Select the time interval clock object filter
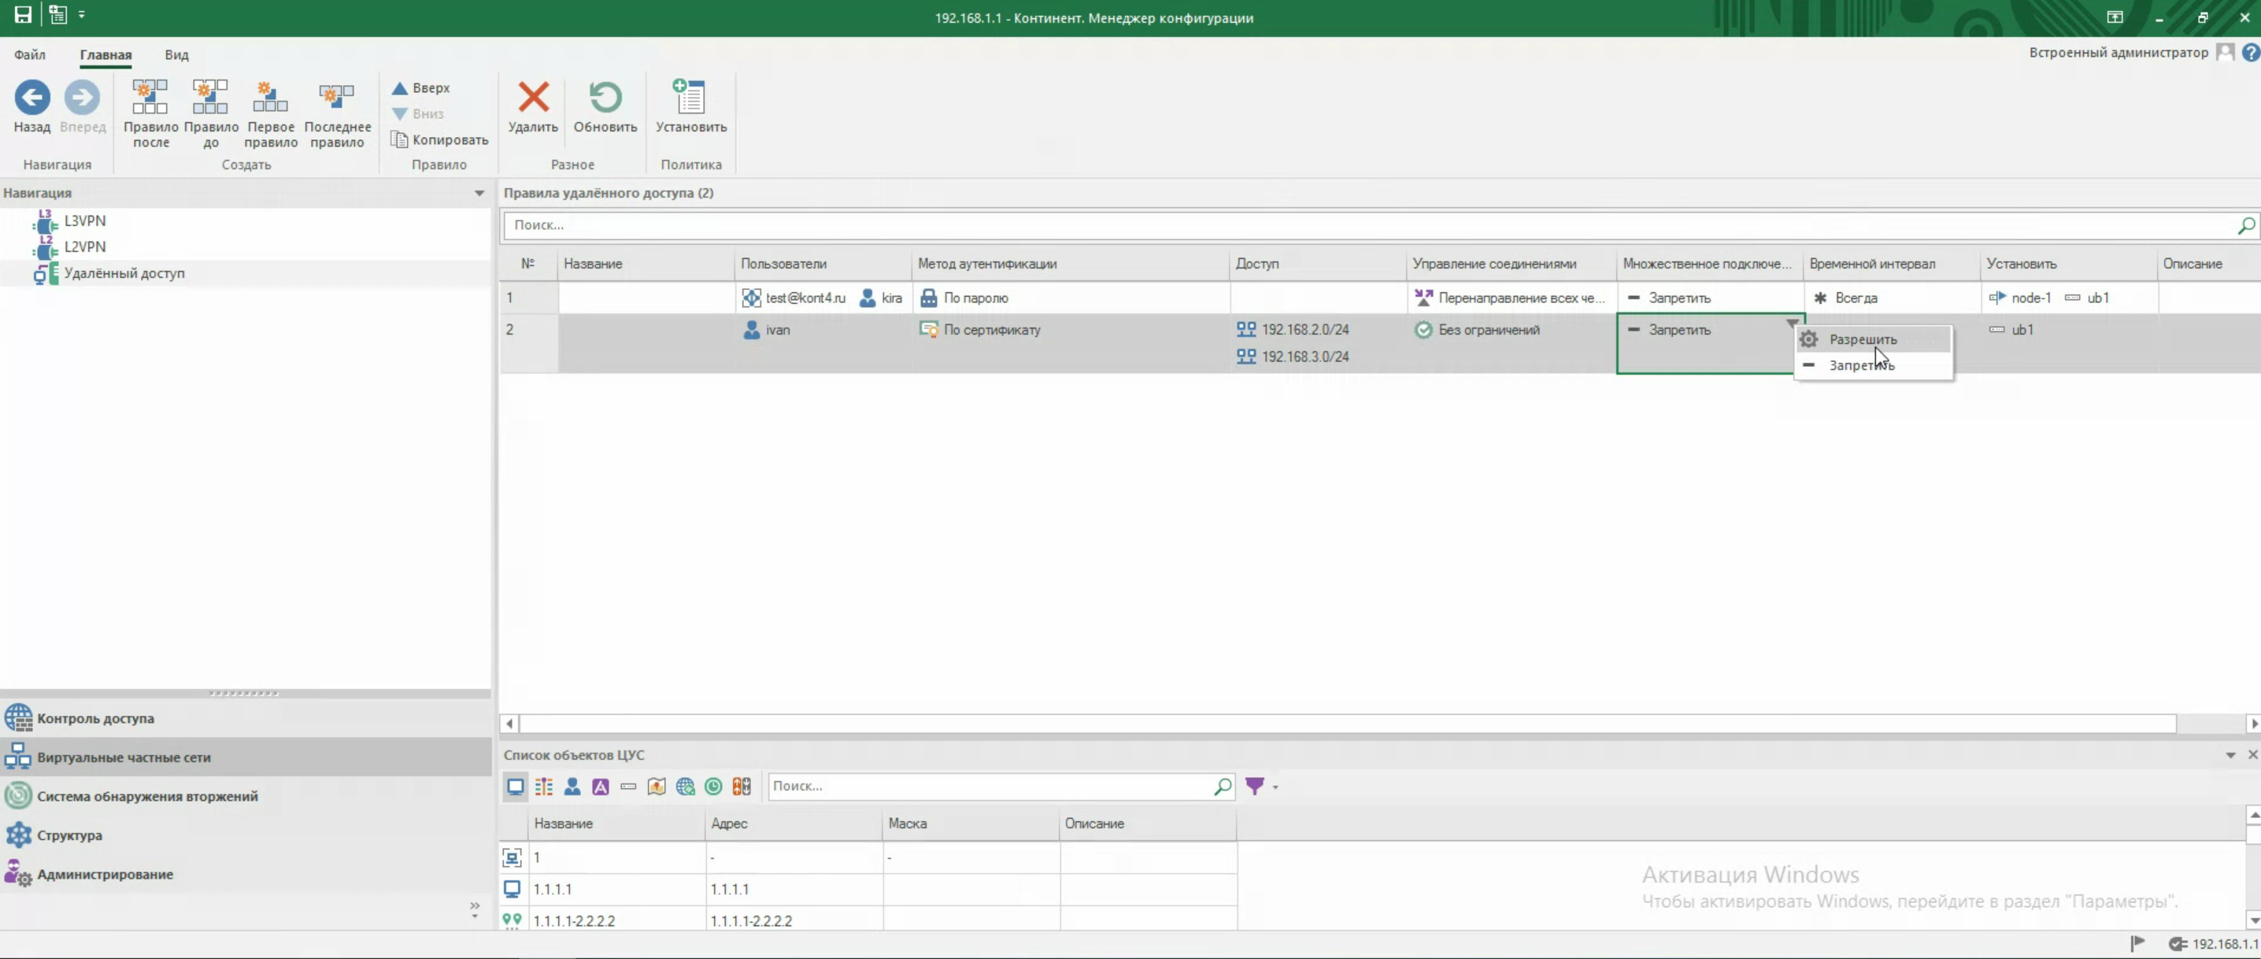 click(713, 786)
